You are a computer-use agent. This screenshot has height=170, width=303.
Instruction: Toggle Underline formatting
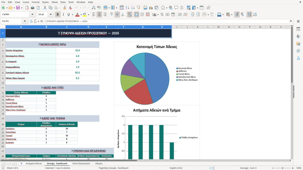pos(68,15)
